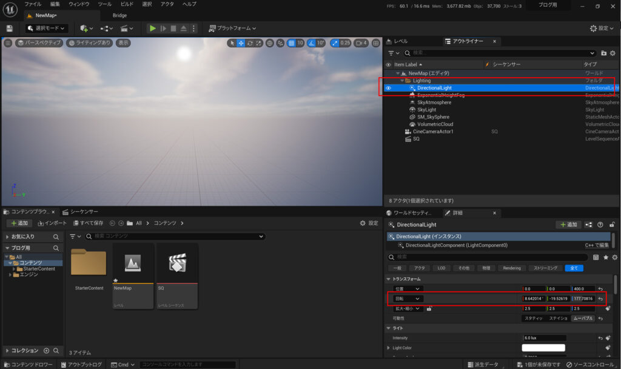
Task: Click the white Light Color swatch
Action: (x=543, y=348)
